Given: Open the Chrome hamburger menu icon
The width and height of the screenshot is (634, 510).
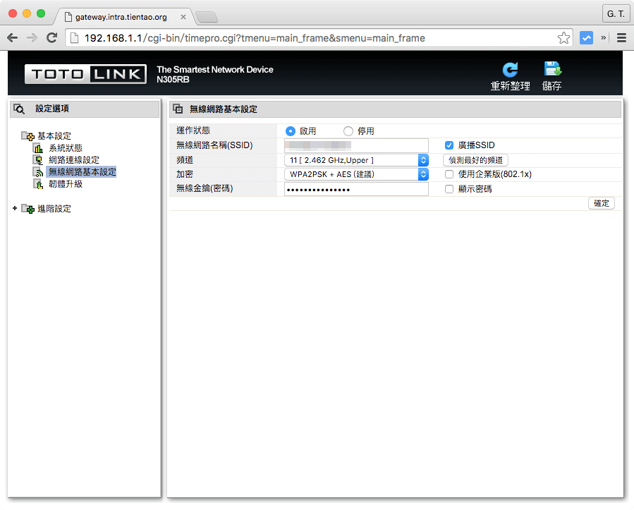Looking at the screenshot, I should pyautogui.click(x=621, y=38).
